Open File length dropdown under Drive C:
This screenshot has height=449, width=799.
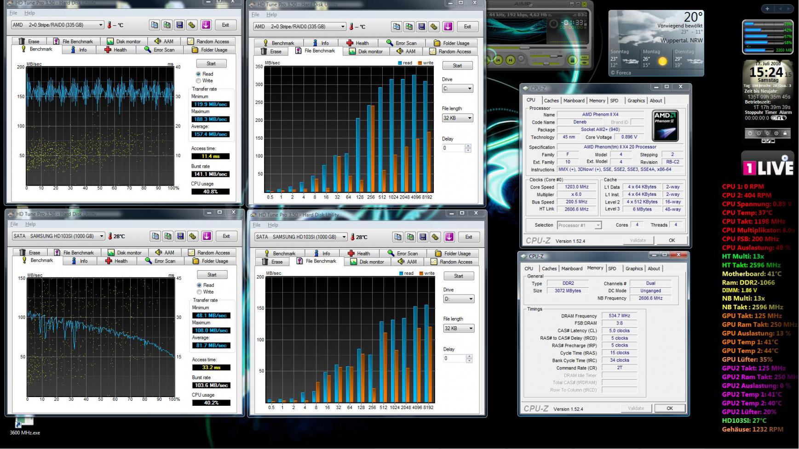pyautogui.click(x=458, y=118)
